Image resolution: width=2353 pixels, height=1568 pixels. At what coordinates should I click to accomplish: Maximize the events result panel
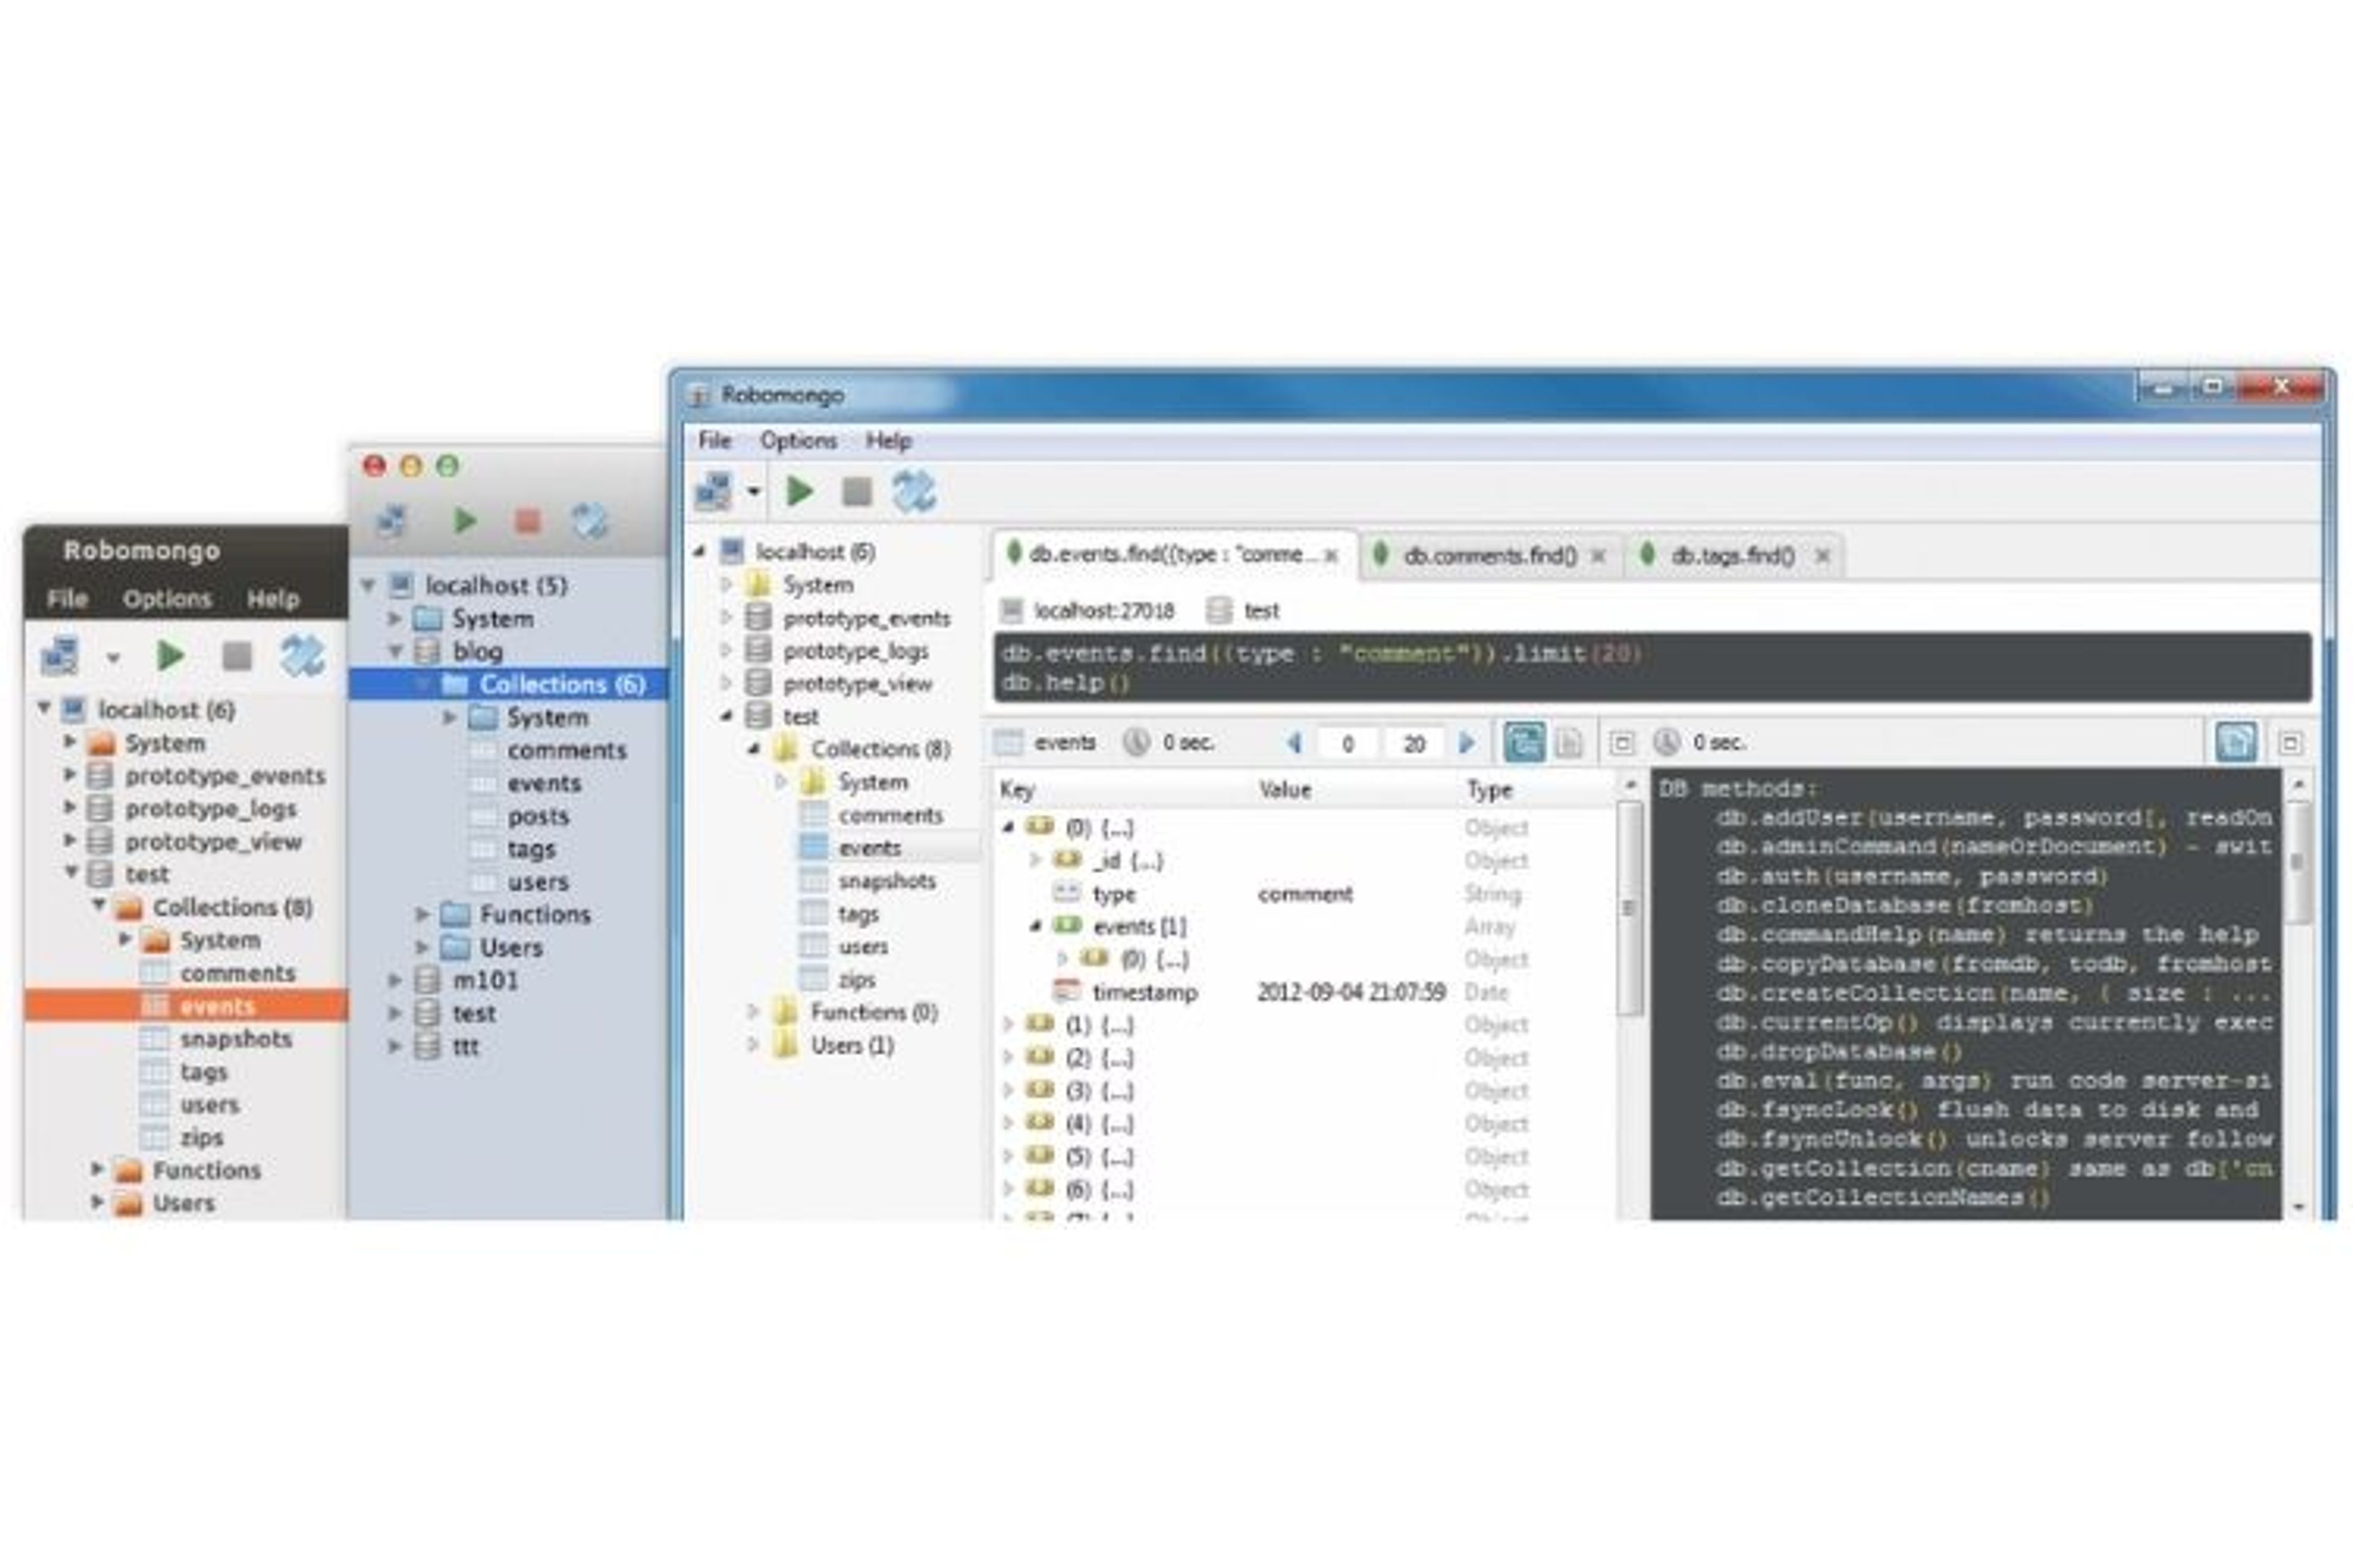point(1622,743)
